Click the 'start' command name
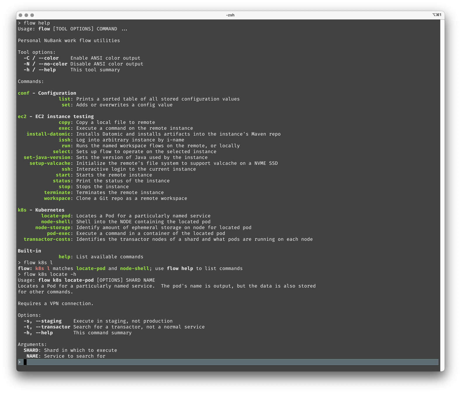This screenshot has height=393, width=461. click(x=63, y=175)
